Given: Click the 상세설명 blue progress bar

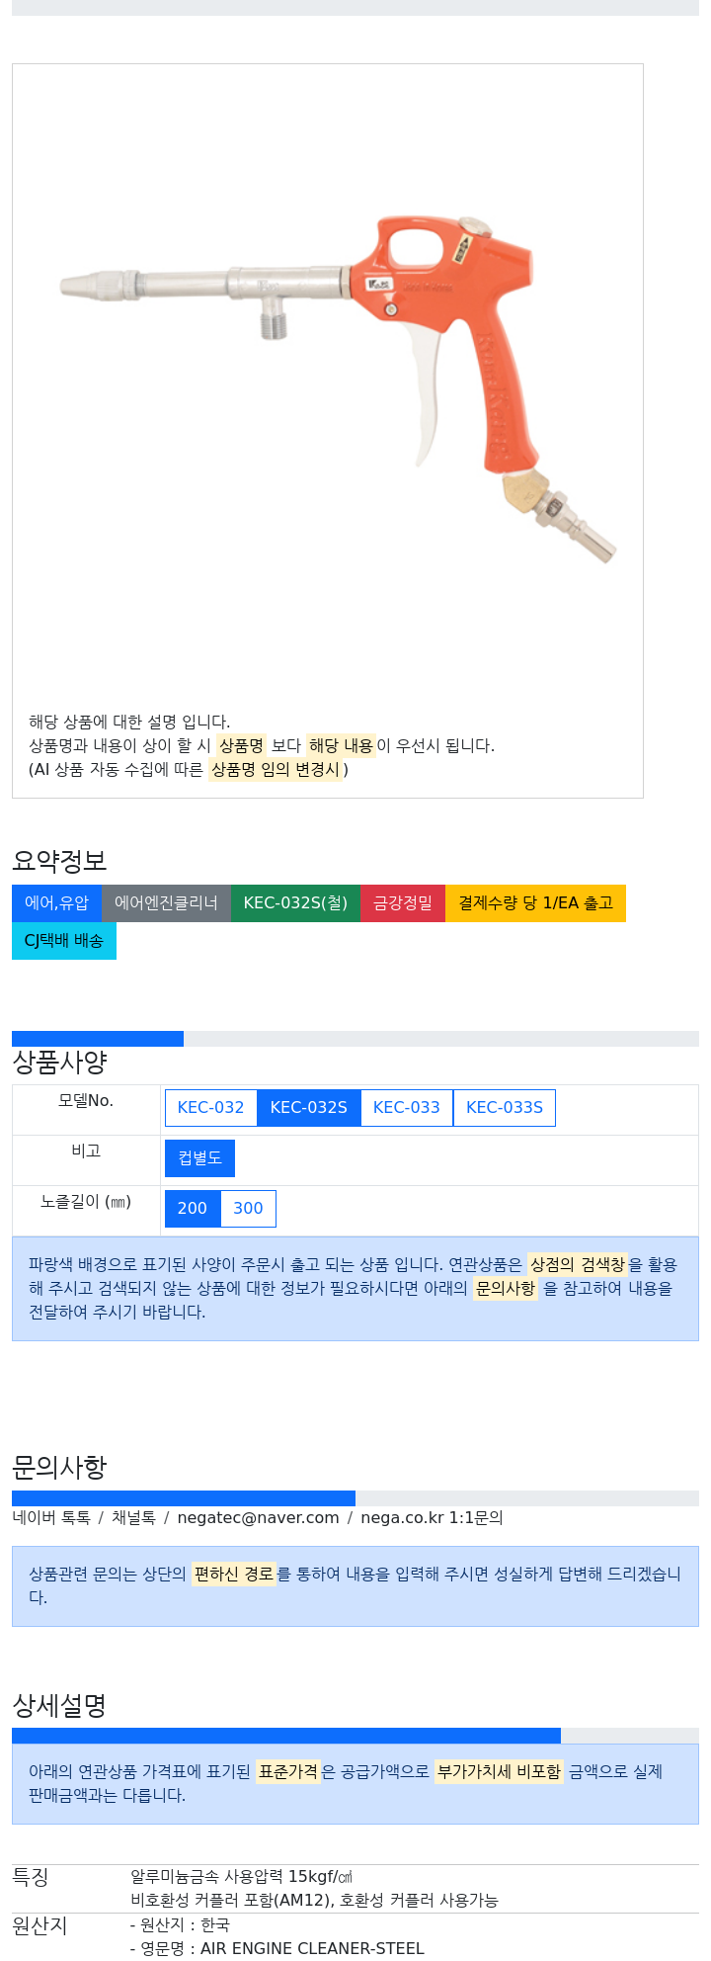Looking at the screenshot, I should pos(286,1736).
